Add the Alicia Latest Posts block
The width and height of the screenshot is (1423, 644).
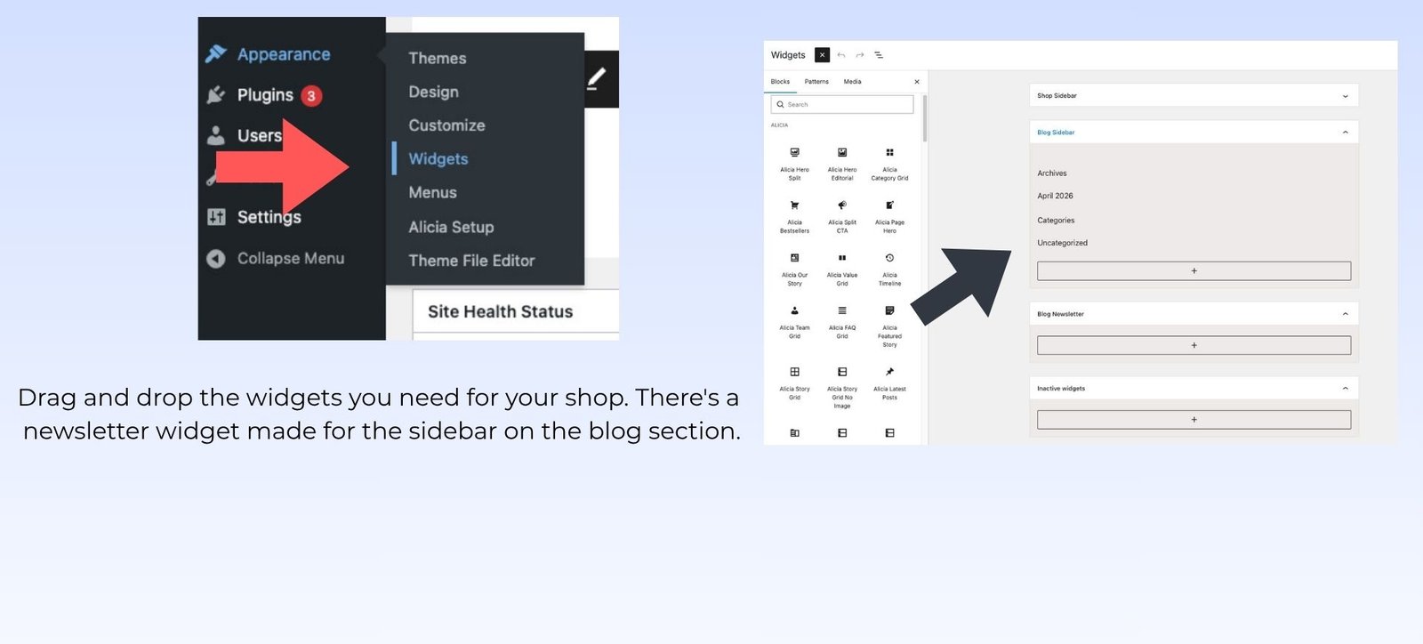(x=889, y=383)
